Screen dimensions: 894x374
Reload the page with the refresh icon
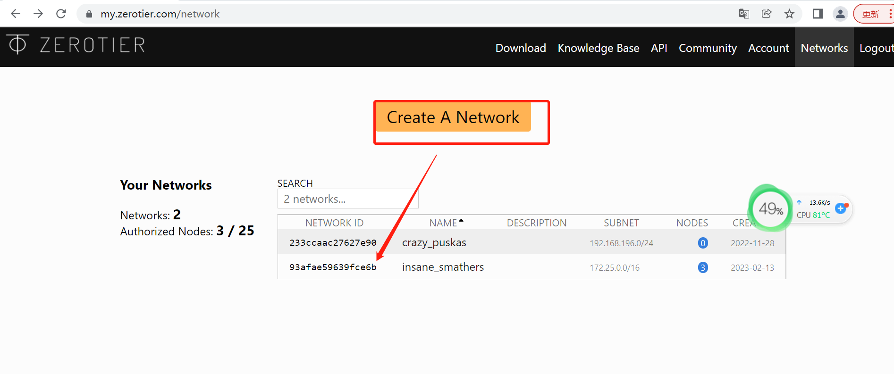pos(61,14)
